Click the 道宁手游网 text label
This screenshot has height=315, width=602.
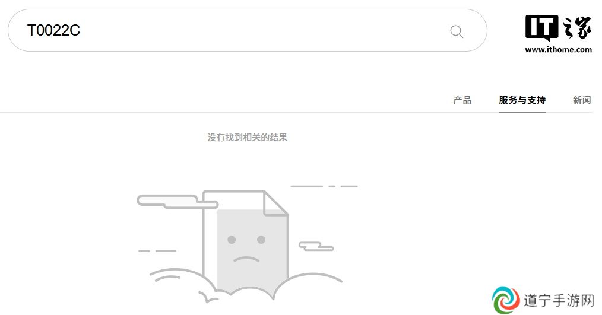coord(559,300)
